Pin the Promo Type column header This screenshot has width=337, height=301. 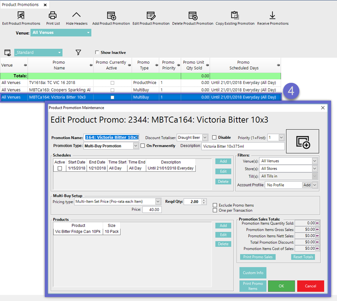[157, 65]
